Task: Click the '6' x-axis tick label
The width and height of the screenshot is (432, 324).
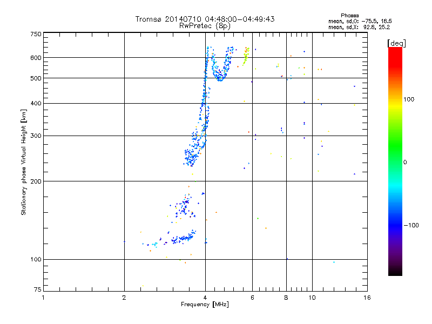Action: click(x=252, y=298)
